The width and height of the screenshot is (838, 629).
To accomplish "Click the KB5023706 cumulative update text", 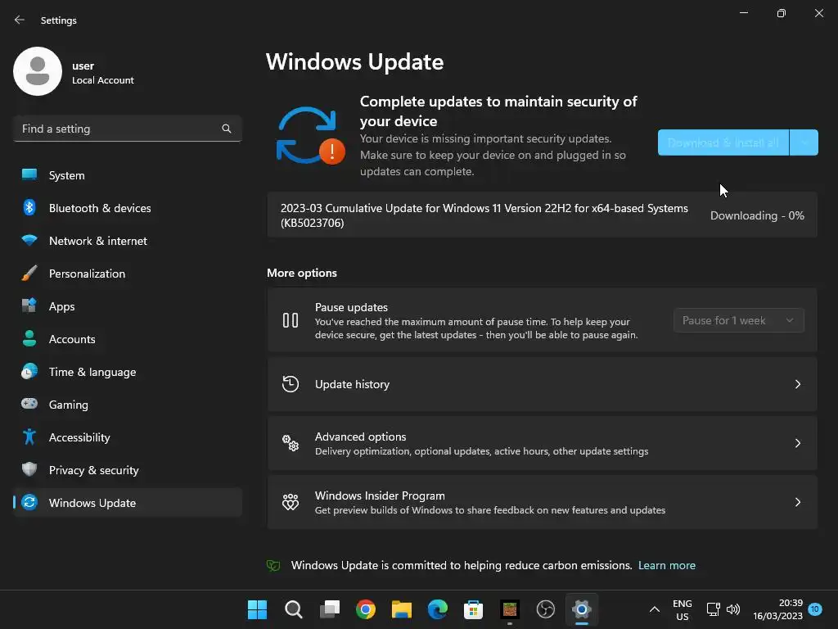I will 484,215.
